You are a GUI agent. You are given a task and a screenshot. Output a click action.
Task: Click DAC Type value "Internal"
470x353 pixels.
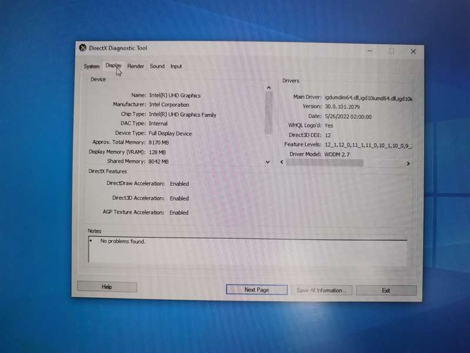pyautogui.click(x=158, y=124)
